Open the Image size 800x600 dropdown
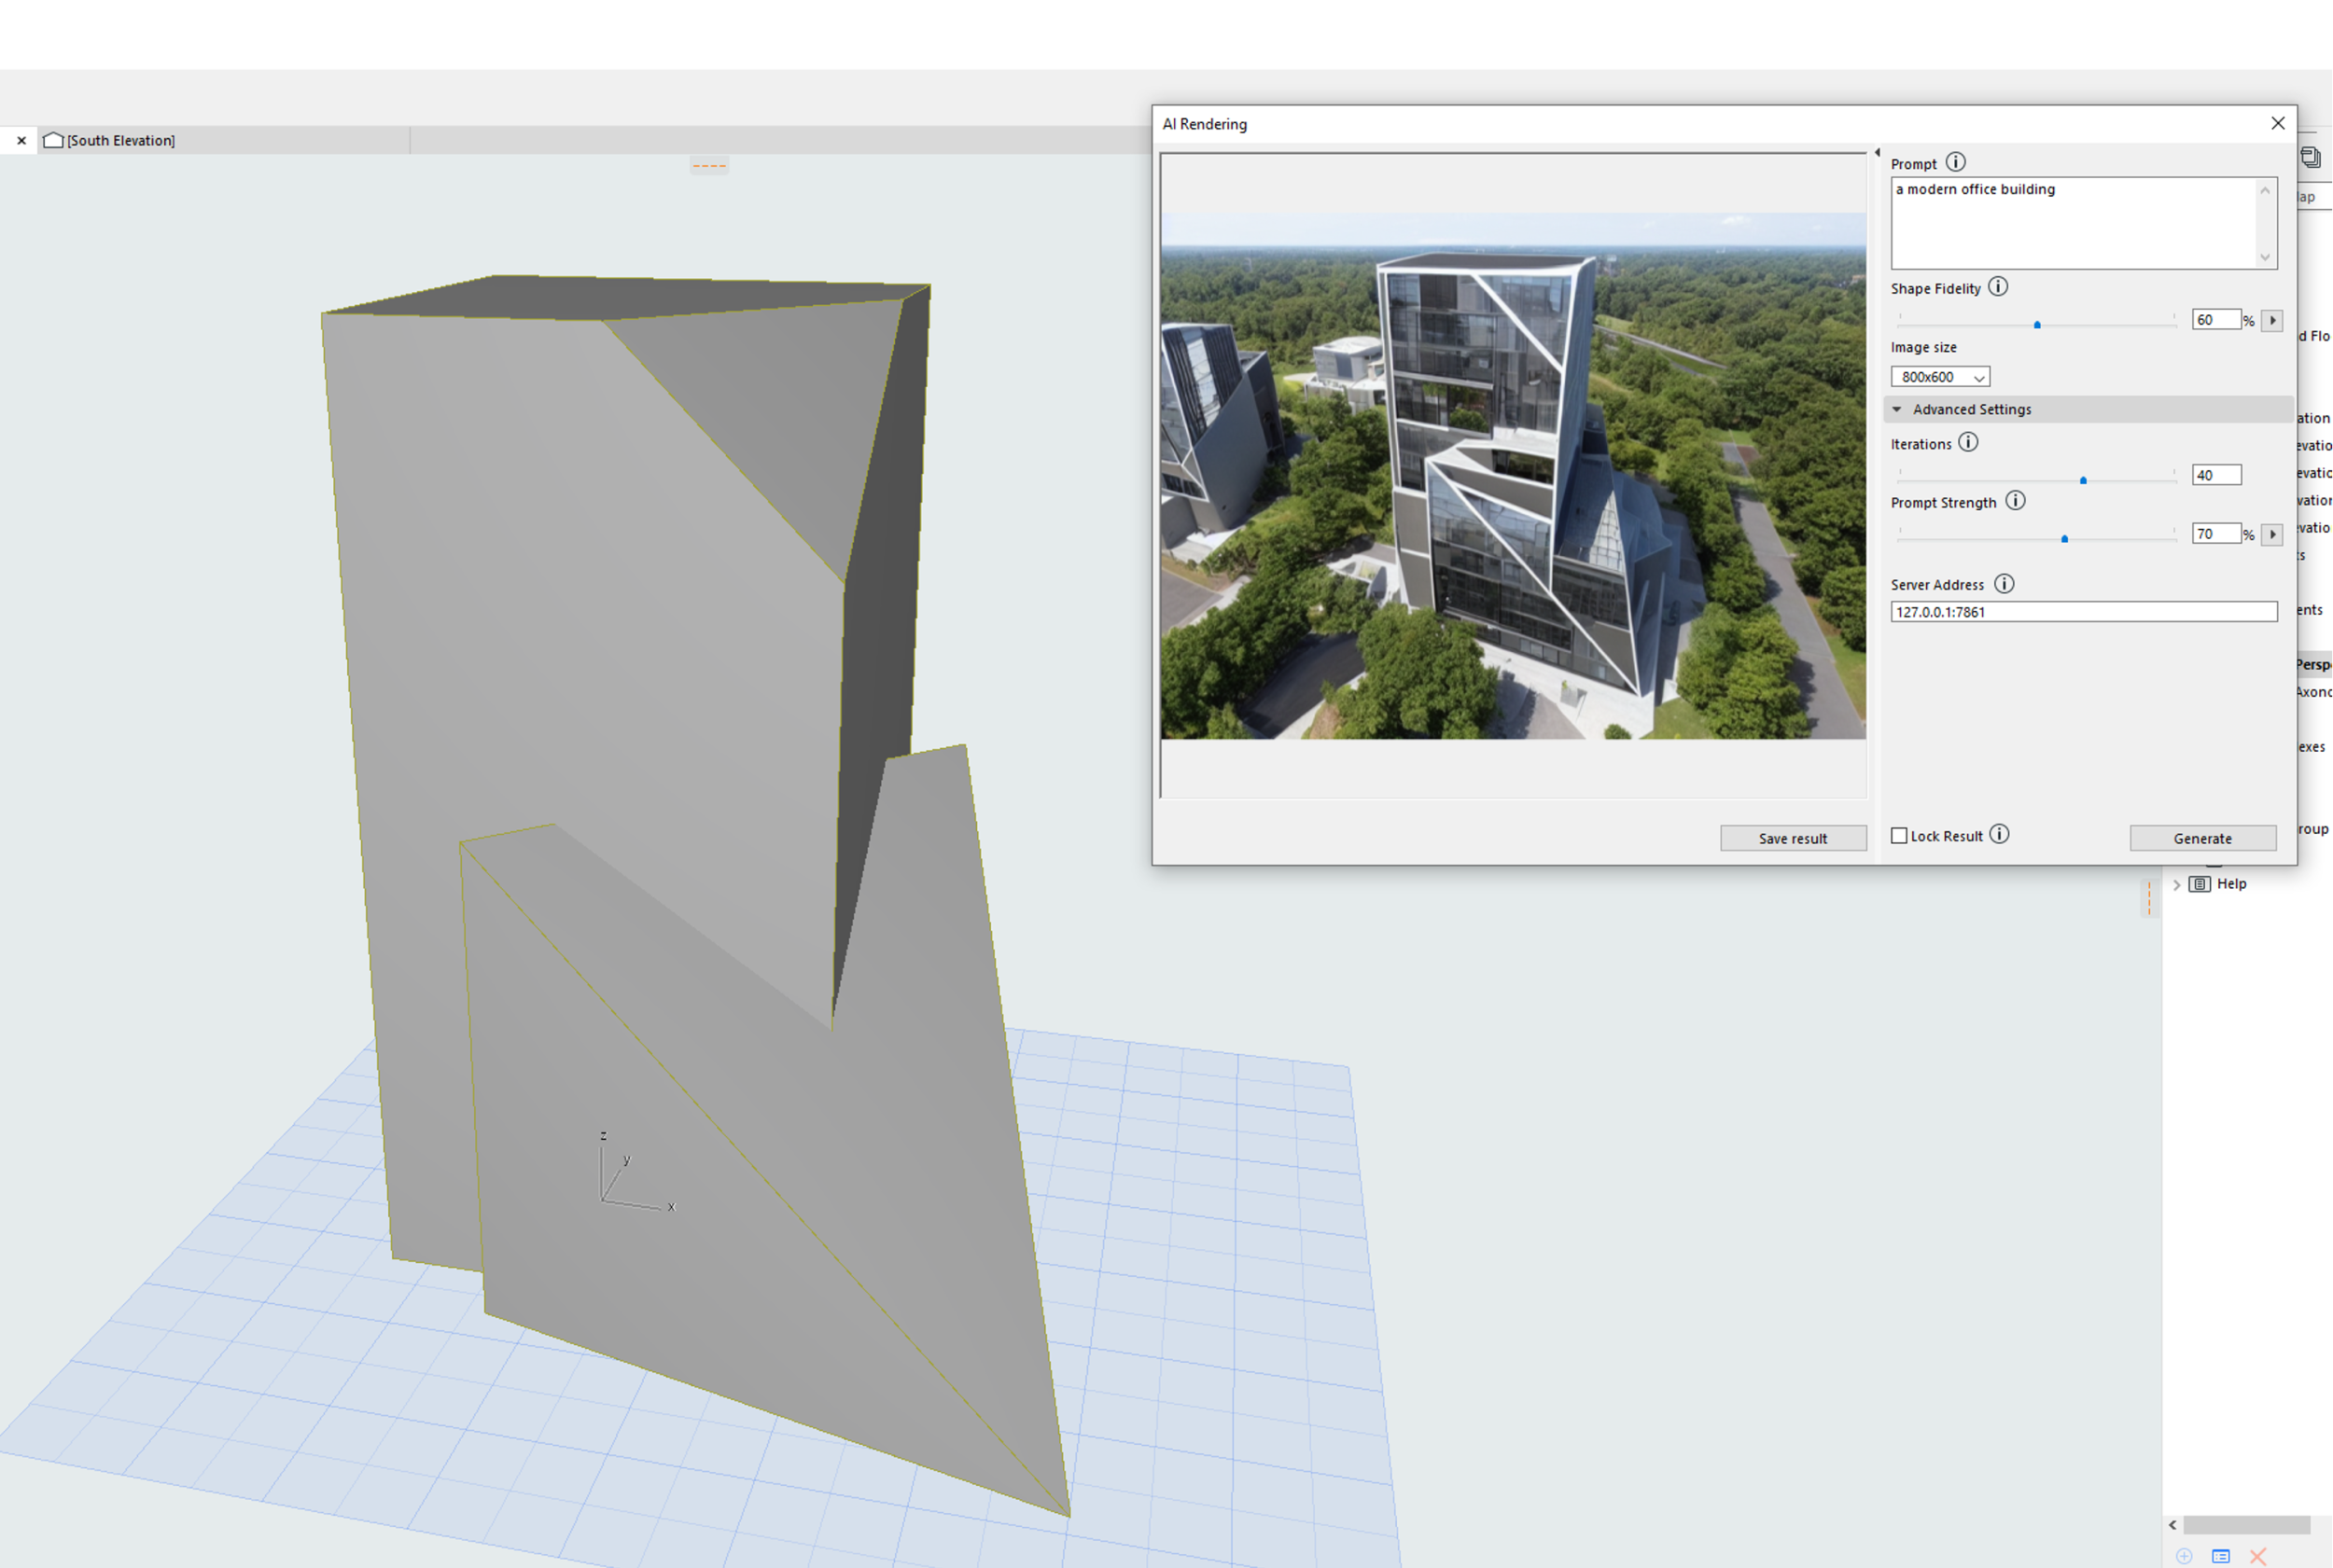The image size is (2333, 1568). click(1939, 377)
